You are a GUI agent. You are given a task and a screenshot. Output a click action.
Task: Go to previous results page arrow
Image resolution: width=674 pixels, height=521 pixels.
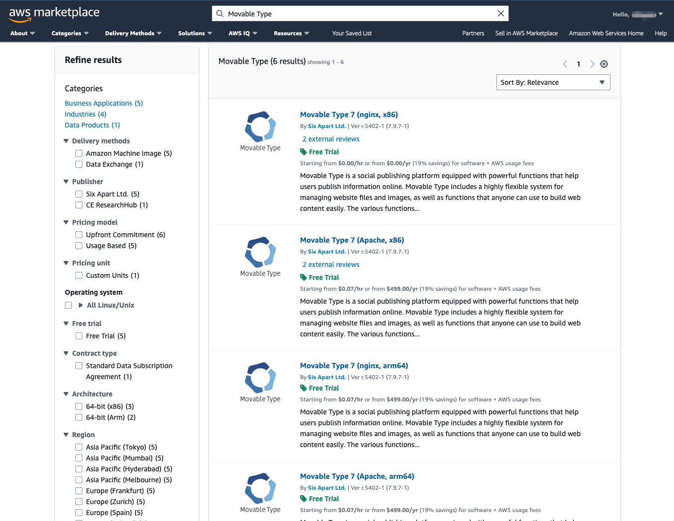(565, 64)
